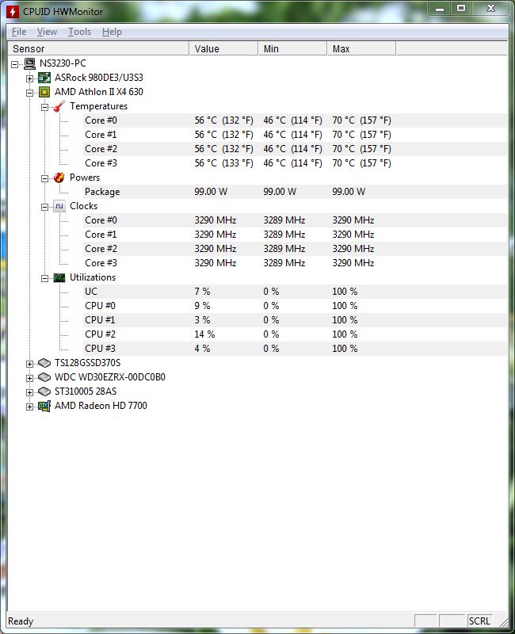
Task: Click the ASRock motherboard icon
Action: [44, 78]
